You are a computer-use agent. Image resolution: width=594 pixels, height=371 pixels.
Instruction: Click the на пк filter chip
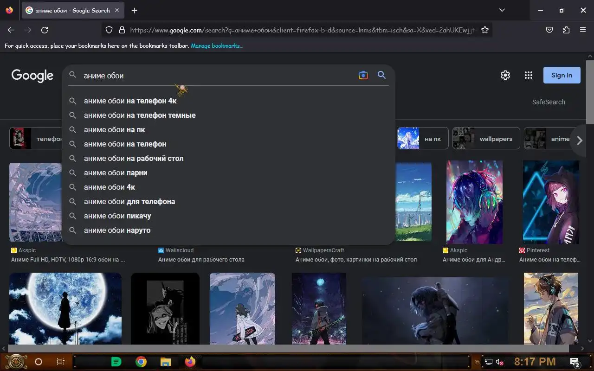click(x=423, y=138)
